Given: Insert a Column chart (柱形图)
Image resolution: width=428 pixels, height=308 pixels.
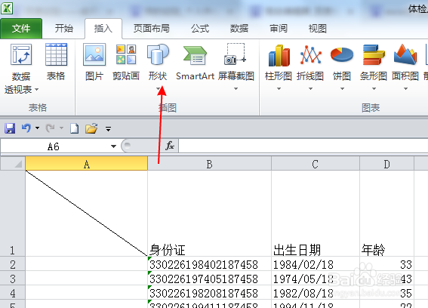Looking at the screenshot, I should (x=279, y=67).
